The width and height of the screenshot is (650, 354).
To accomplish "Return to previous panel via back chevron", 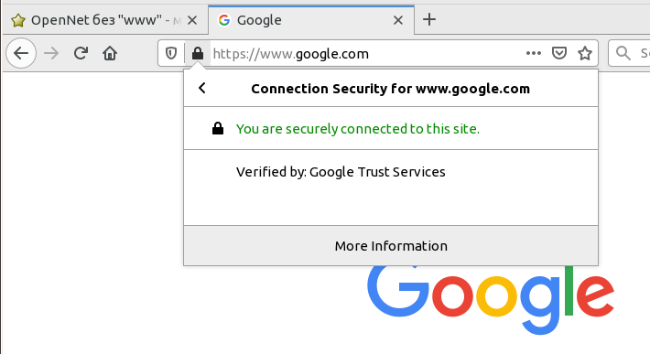I will pyautogui.click(x=202, y=88).
